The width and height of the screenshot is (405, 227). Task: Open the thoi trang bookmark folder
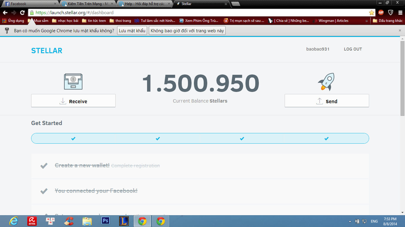[x=120, y=21]
